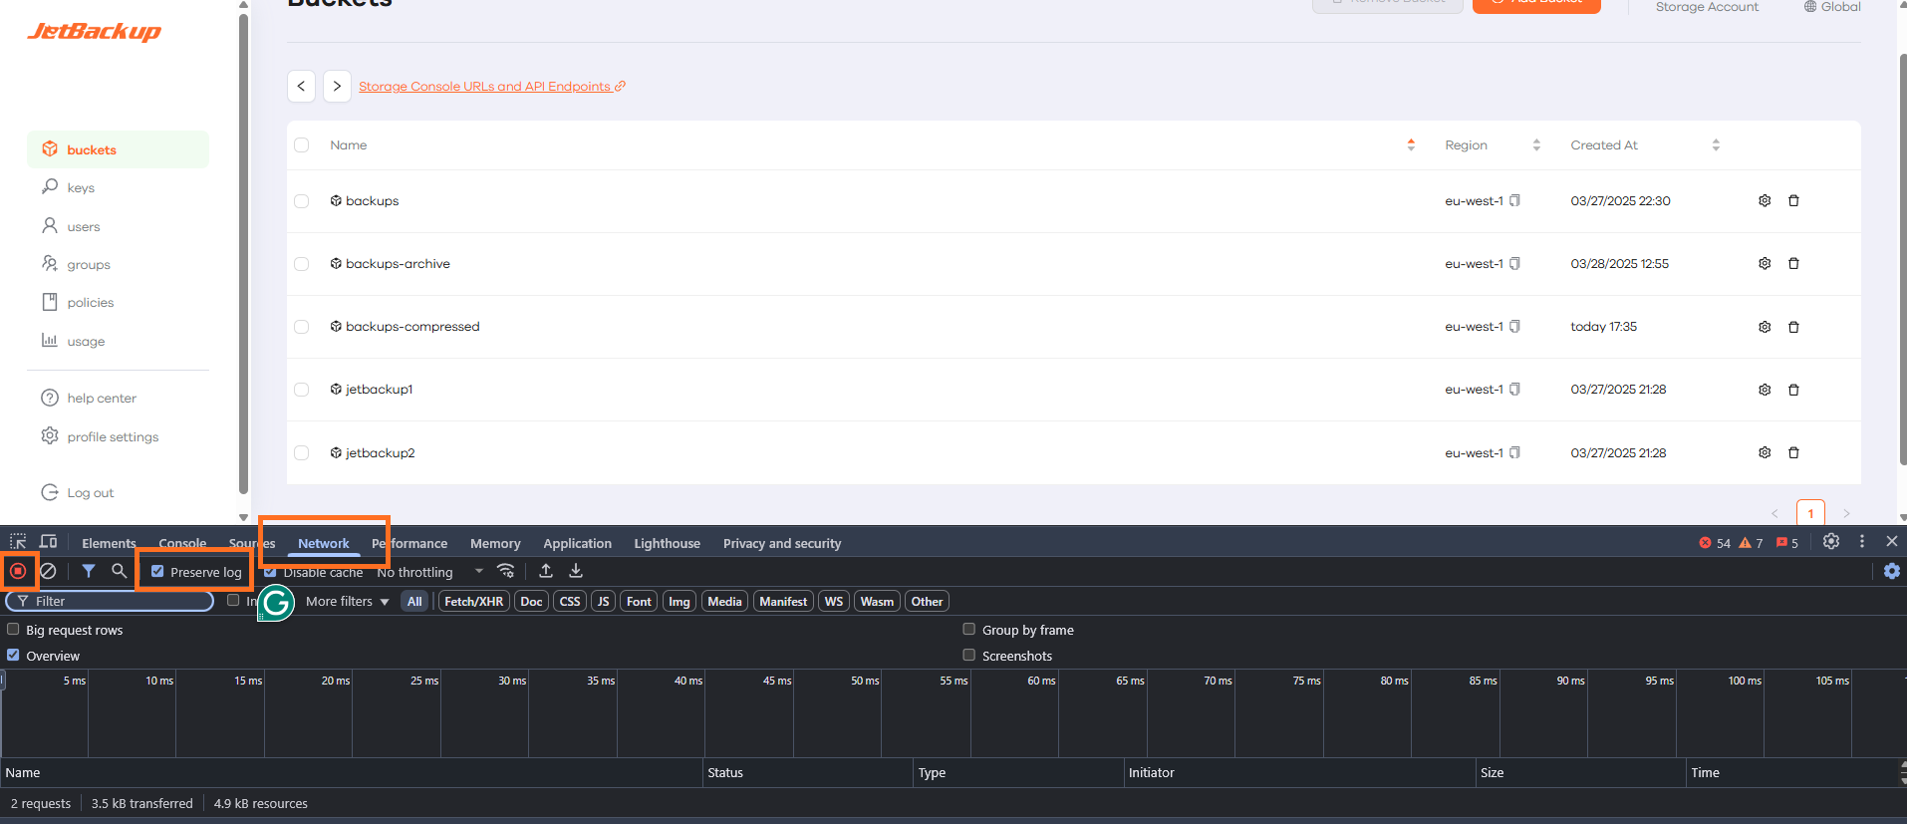Open settings gear for backups-compressed bucket

(x=1765, y=327)
